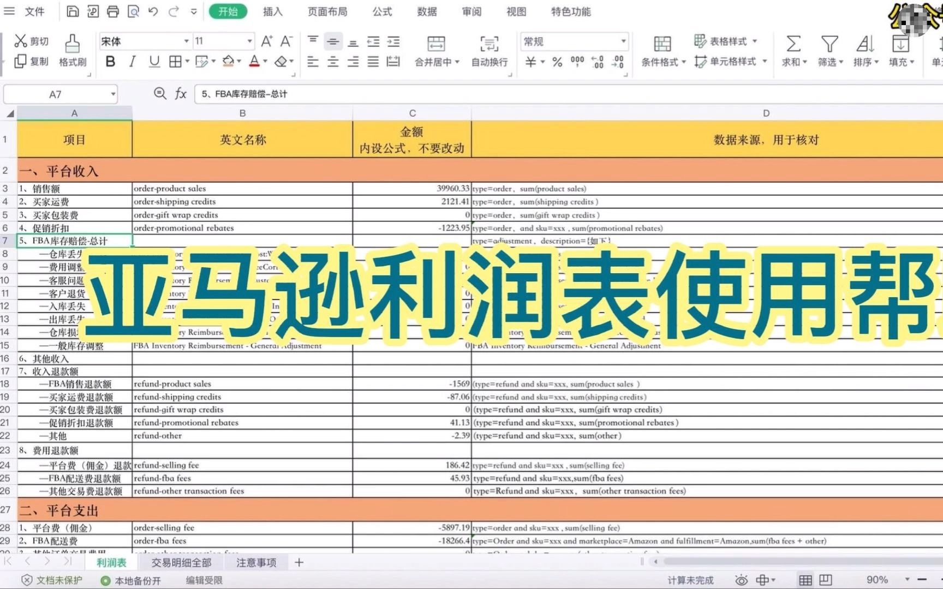Click the increase decimal places icon
The image size is (943, 589).
pos(598,62)
